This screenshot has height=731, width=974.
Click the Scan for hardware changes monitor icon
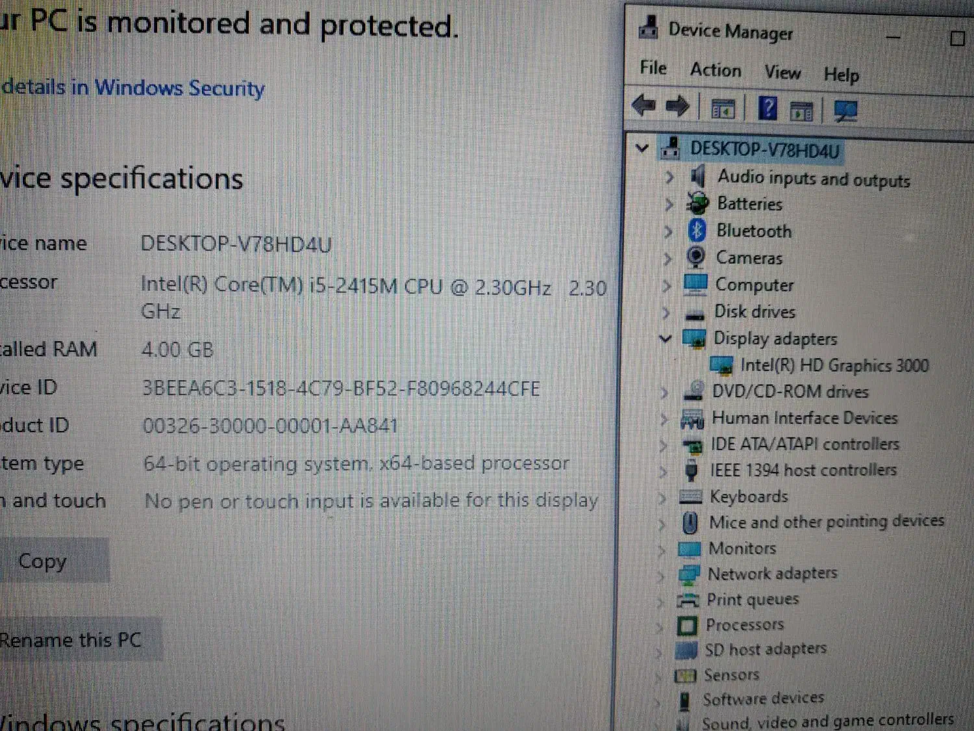coord(845,112)
